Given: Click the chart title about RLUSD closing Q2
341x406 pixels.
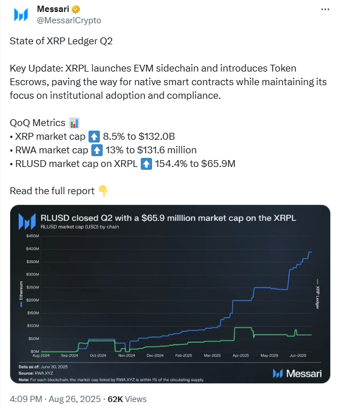Looking at the screenshot, I should (x=169, y=217).
